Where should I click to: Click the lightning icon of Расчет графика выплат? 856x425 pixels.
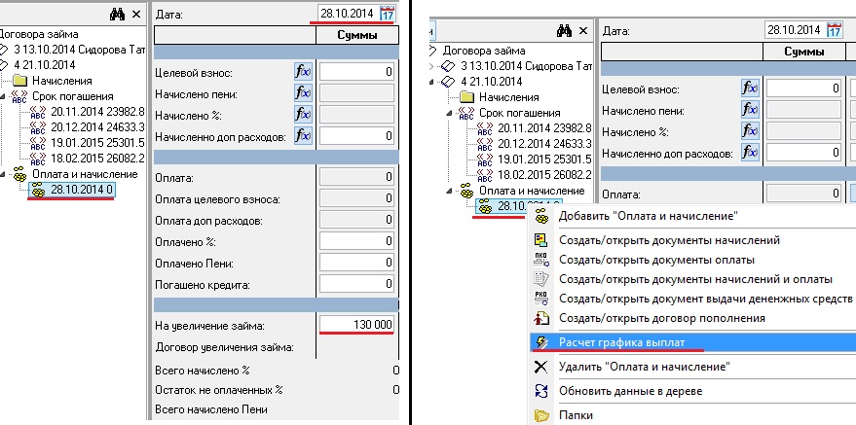click(x=541, y=342)
